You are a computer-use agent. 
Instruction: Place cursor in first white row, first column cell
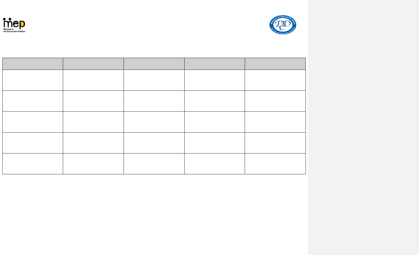33,80
